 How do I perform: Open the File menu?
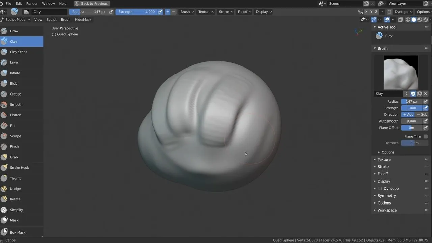coord(8,3)
